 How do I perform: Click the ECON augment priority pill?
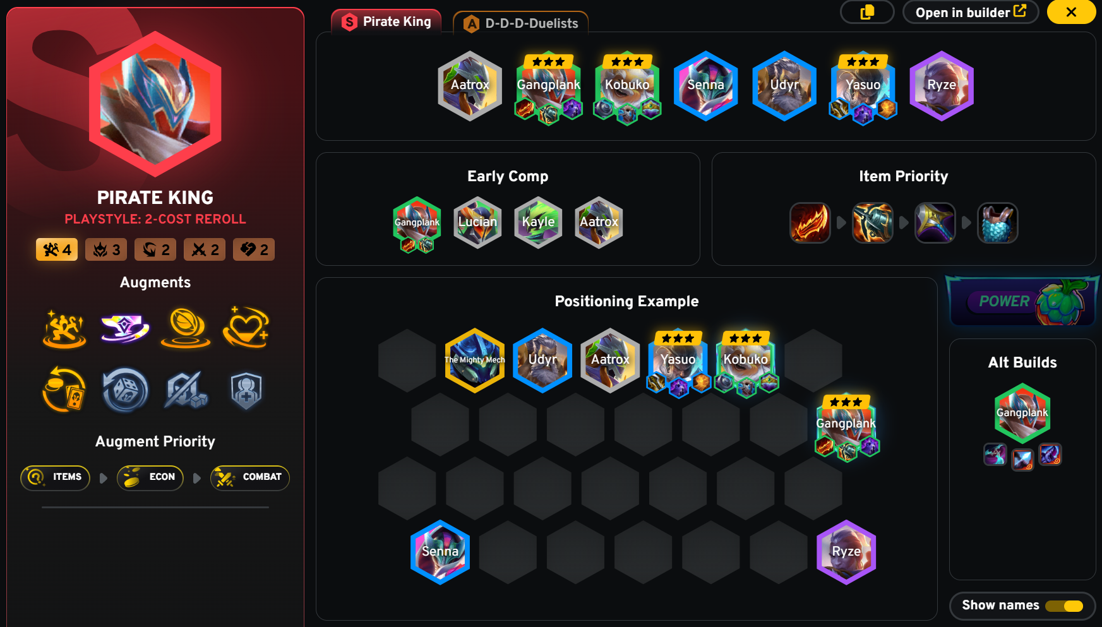[150, 477]
